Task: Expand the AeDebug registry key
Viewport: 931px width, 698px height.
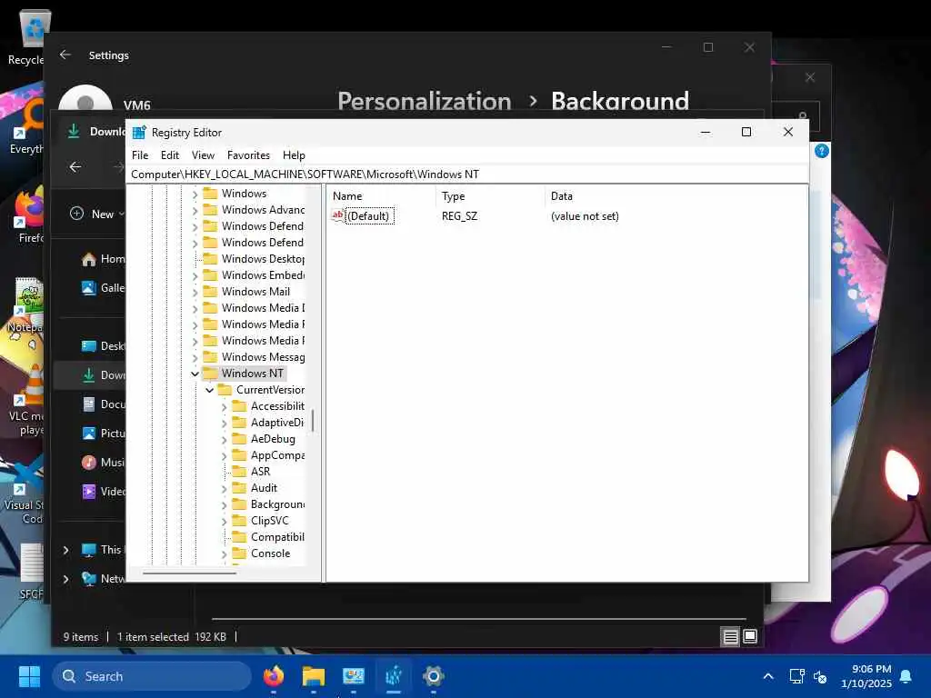Action: (x=224, y=439)
